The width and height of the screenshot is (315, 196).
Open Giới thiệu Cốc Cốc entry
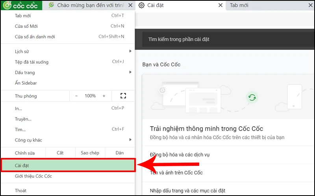[68, 176]
